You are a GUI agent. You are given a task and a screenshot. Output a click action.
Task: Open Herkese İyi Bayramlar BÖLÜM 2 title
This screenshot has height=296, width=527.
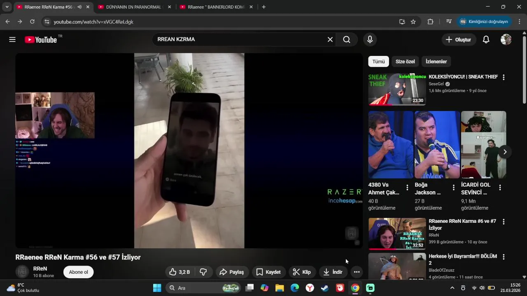(x=463, y=259)
